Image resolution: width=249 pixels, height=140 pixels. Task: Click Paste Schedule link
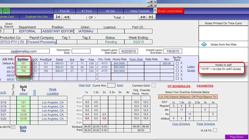(x=206, y=124)
